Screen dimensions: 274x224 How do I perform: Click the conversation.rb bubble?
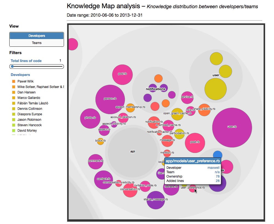click(x=130, y=190)
